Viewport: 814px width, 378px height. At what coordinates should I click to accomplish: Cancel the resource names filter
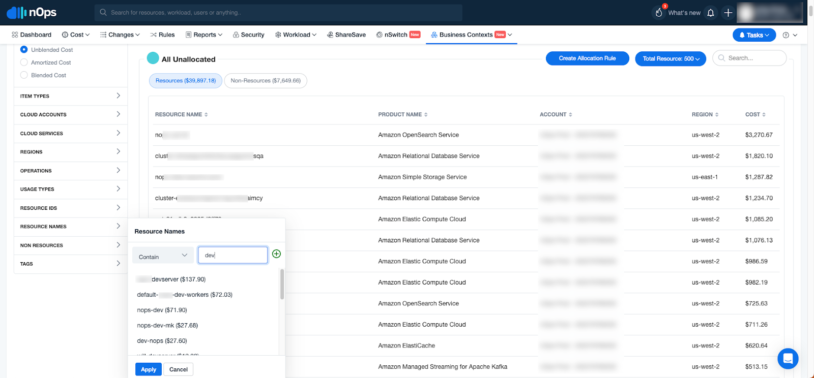[179, 369]
